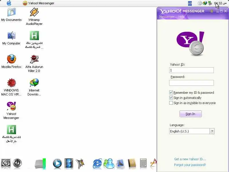Focus the Password input field

[x=191, y=83]
